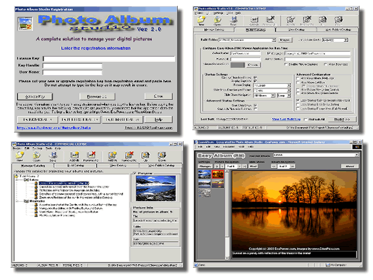Toggle the Start Slide Show checkbox
Screen dimensions: 373x280
point(255,105)
